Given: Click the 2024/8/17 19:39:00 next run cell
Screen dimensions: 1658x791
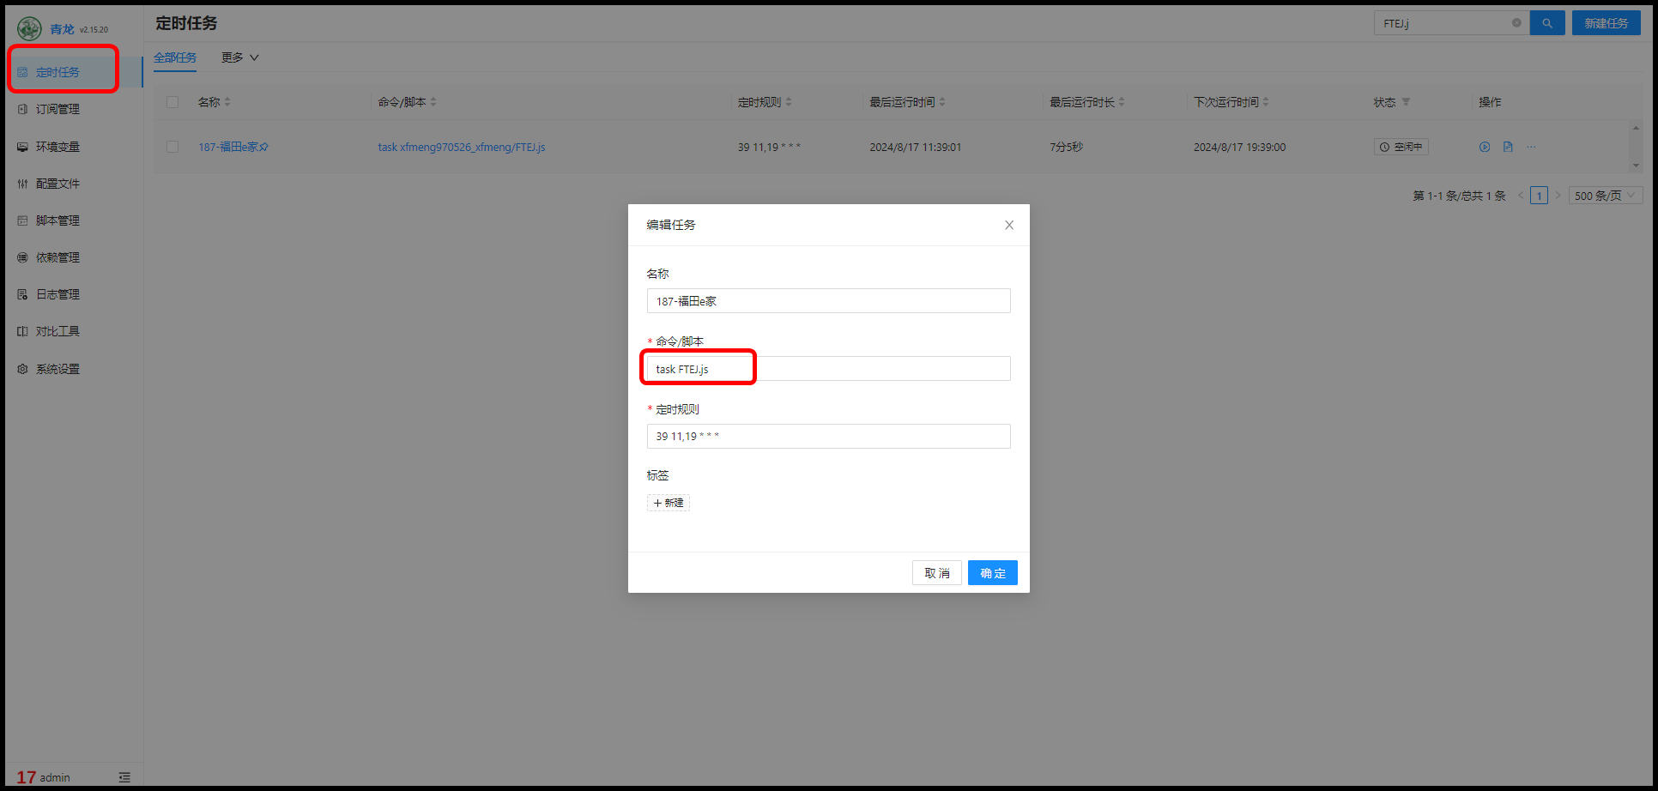Looking at the screenshot, I should [1239, 147].
